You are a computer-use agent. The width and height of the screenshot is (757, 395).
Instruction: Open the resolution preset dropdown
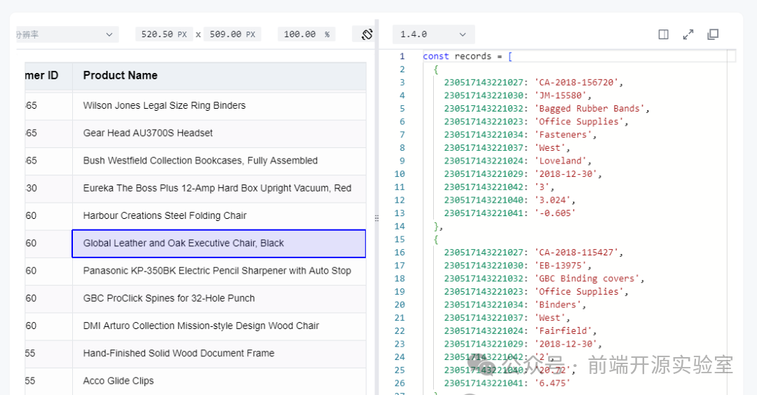67,34
